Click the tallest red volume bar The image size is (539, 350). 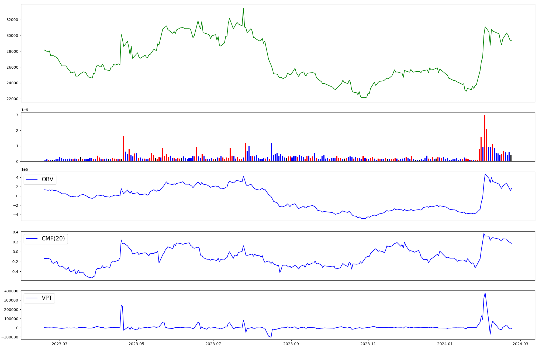pyautogui.click(x=485, y=138)
